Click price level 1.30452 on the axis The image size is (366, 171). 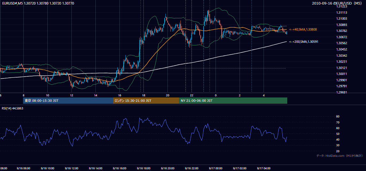342,49
